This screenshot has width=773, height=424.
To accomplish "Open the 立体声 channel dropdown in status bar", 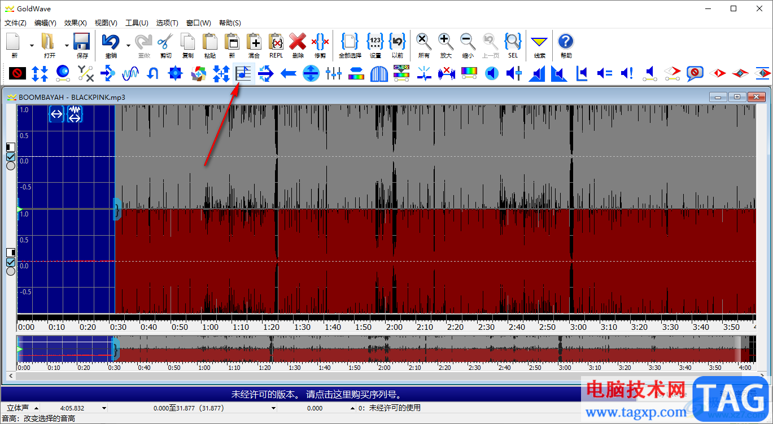I will coord(37,408).
